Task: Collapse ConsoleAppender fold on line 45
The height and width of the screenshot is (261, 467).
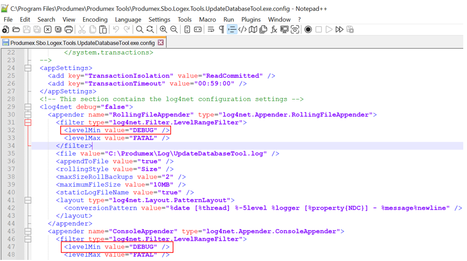Action: (x=28, y=232)
